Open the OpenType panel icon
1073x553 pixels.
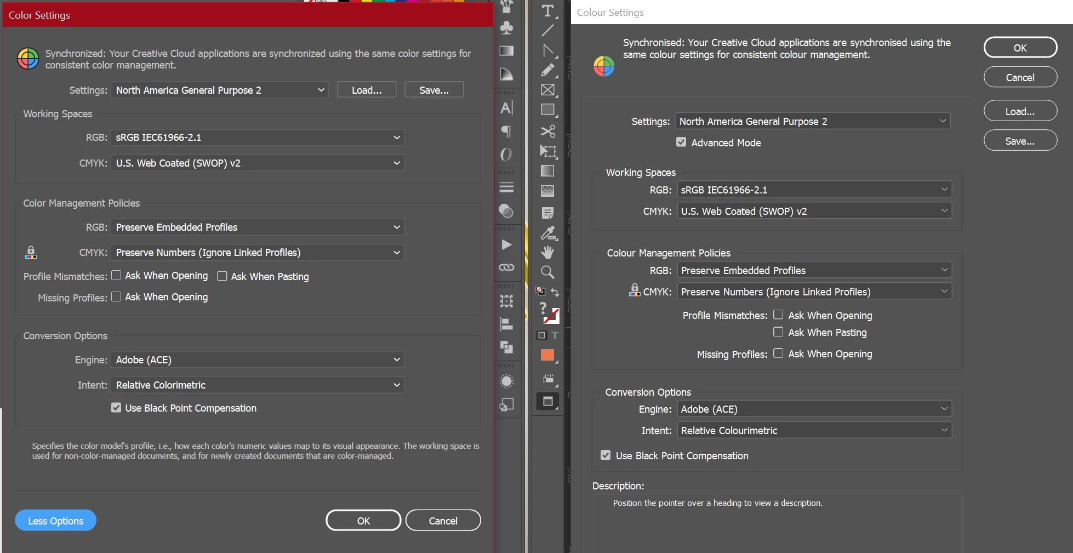pos(507,155)
